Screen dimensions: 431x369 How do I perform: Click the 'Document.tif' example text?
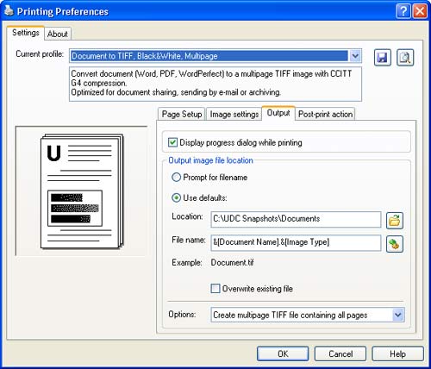coord(232,262)
